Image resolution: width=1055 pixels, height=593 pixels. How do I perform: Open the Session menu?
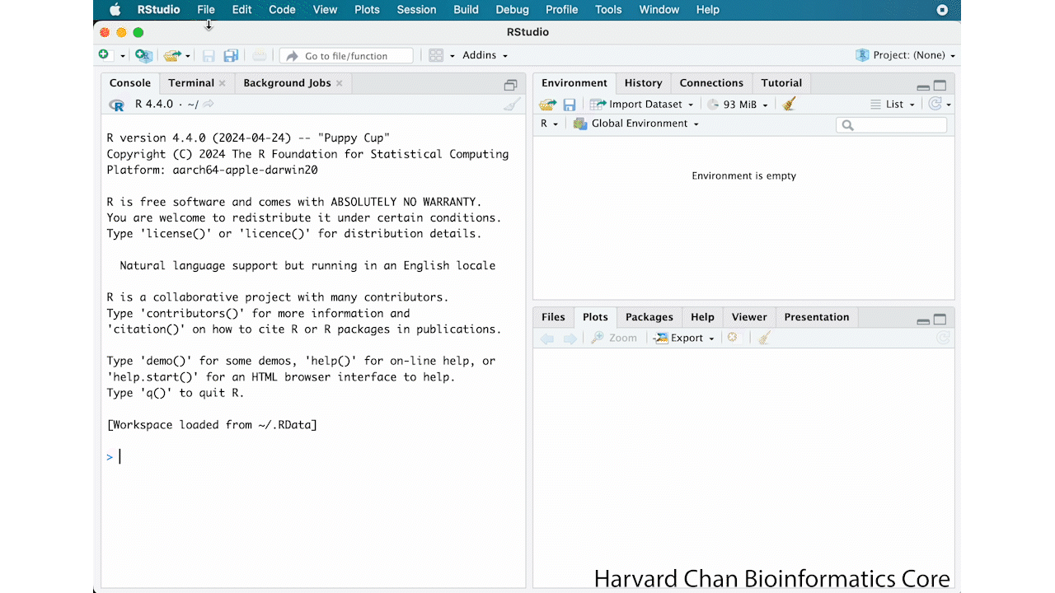point(416,10)
